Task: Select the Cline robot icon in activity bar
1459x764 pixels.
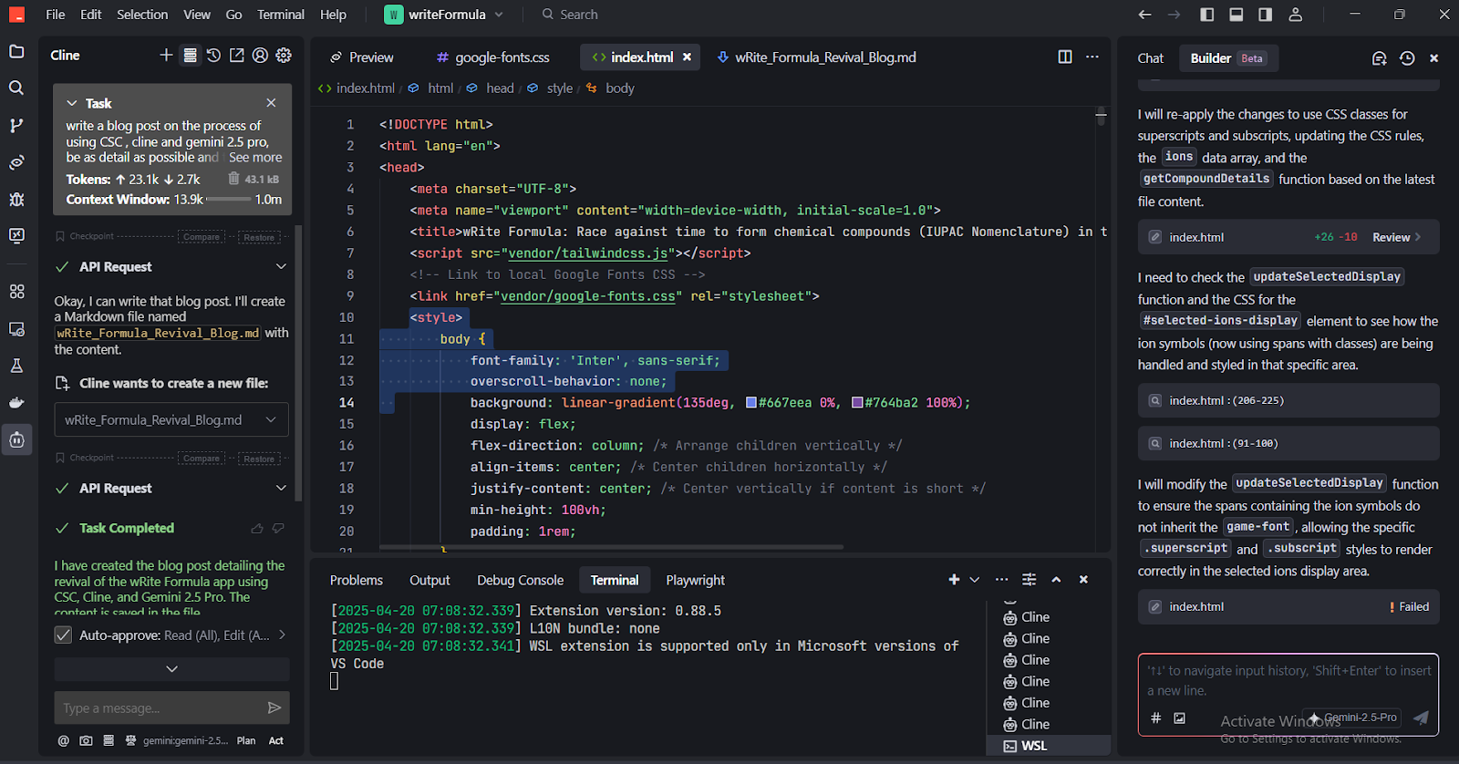Action: (16, 440)
